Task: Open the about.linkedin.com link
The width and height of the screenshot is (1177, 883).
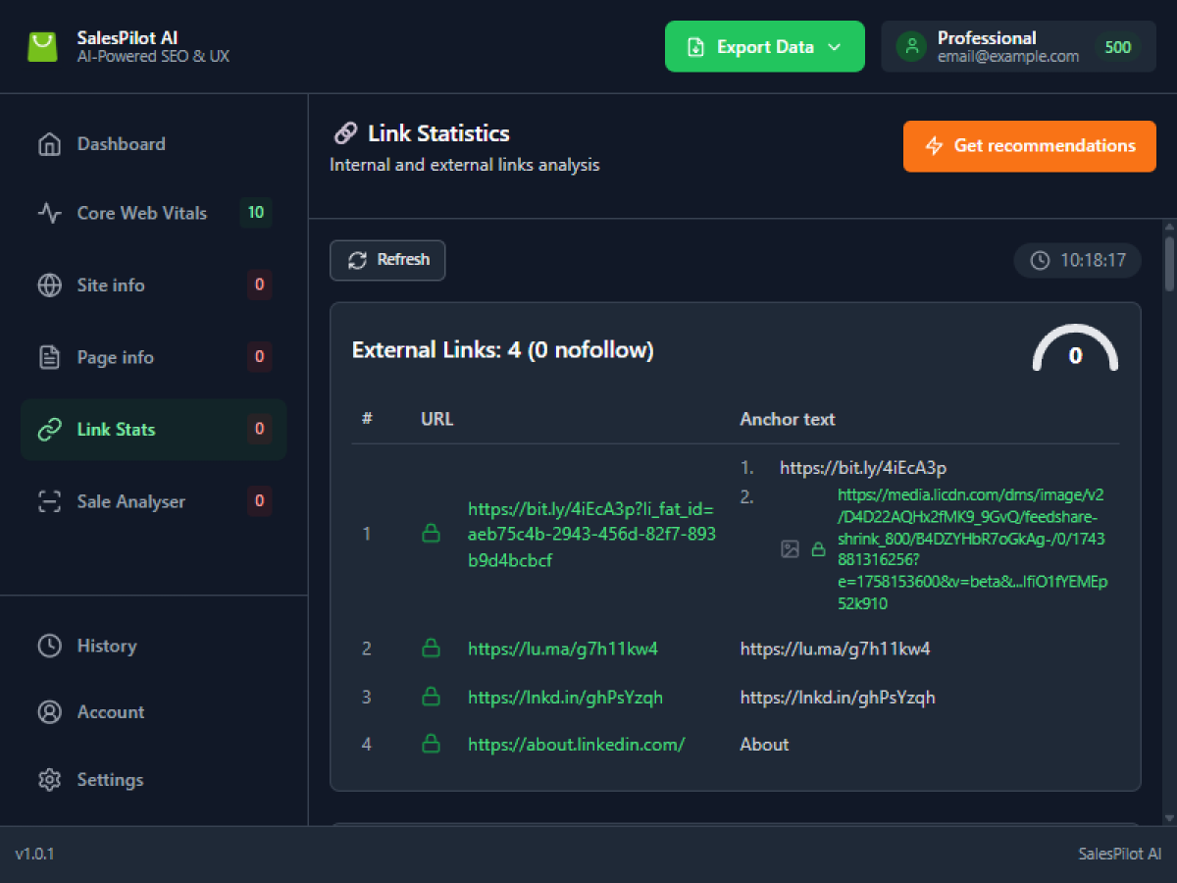Action: 576,745
